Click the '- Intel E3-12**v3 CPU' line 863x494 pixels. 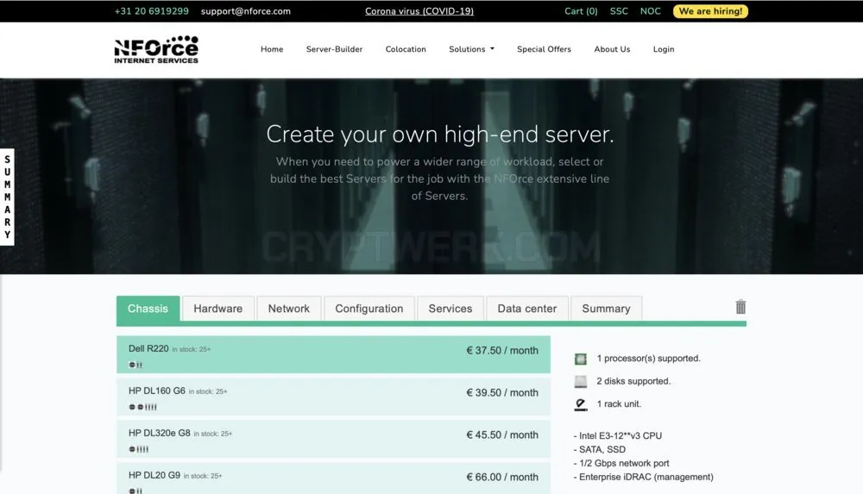618,435
